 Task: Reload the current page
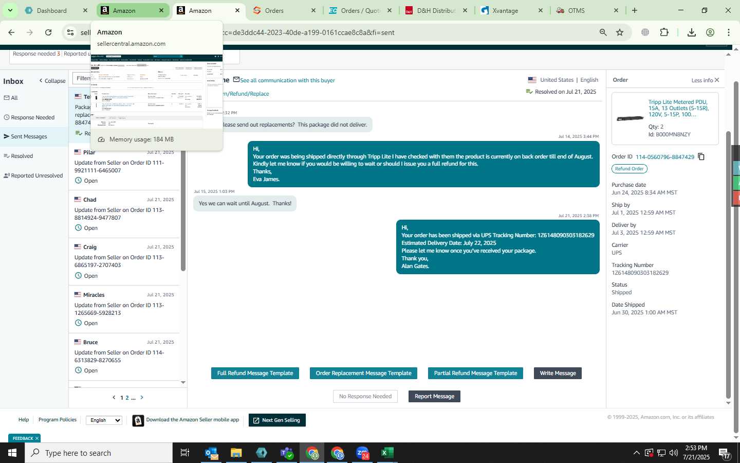click(48, 32)
